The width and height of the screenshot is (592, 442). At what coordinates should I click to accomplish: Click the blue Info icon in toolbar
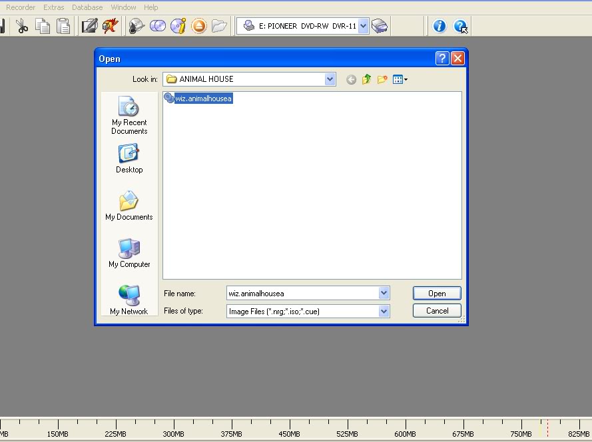pyautogui.click(x=439, y=26)
